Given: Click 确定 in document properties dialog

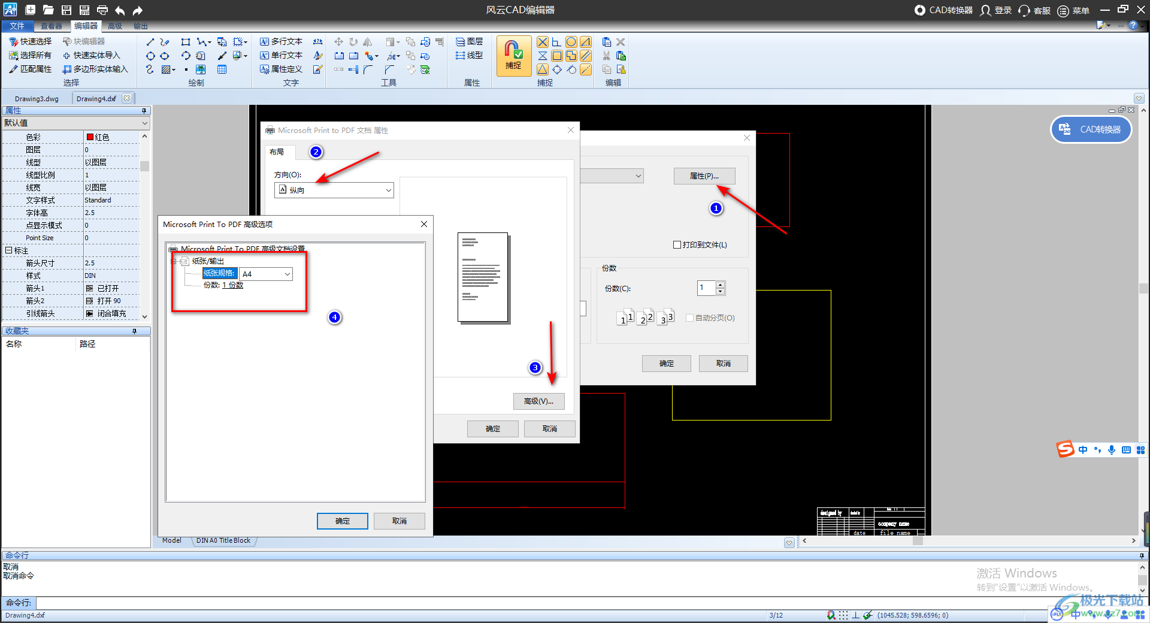Looking at the screenshot, I should click(x=493, y=429).
